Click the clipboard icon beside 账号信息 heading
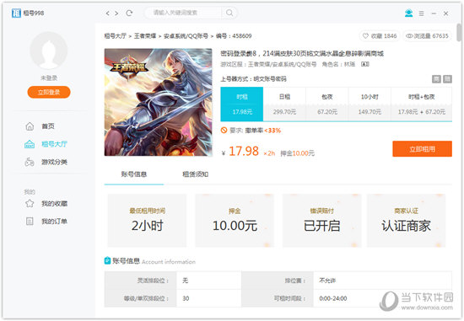Viewport: 464px width, 321px height. tap(107, 260)
